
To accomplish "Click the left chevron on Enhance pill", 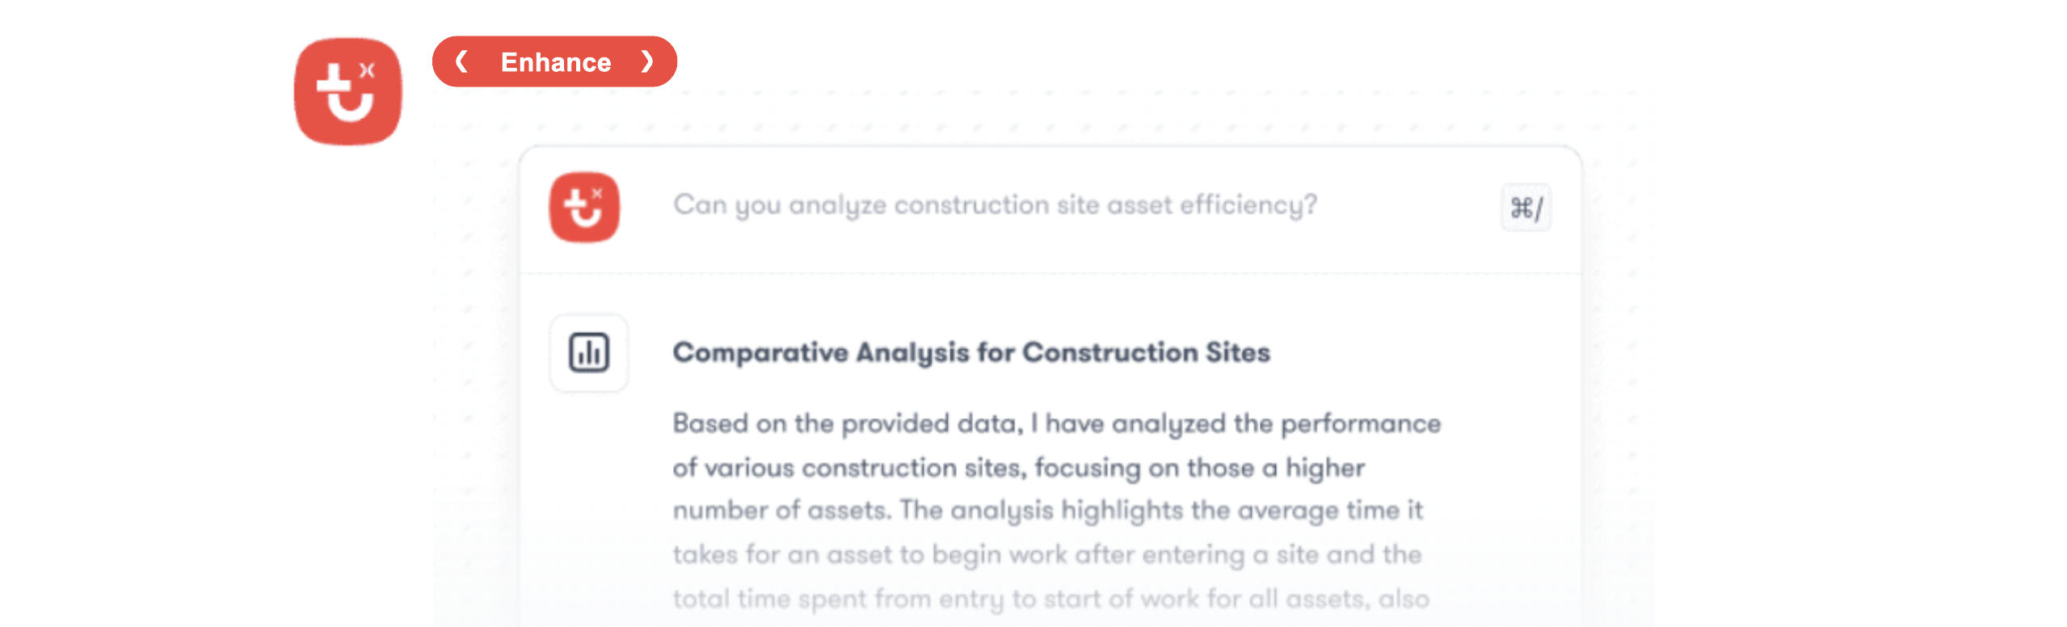I will coord(461,61).
